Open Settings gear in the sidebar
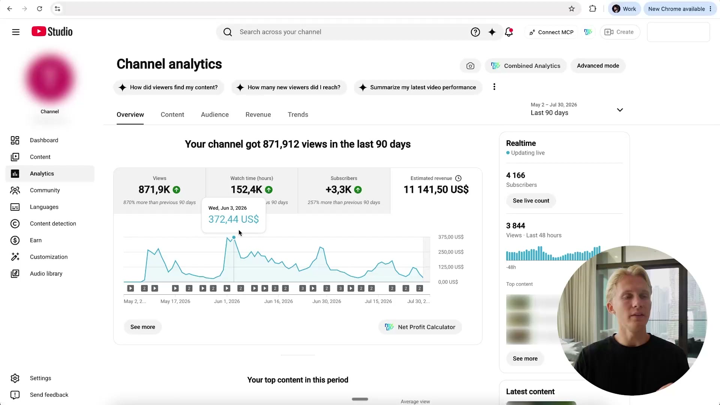Image resolution: width=720 pixels, height=405 pixels. click(x=50, y=378)
